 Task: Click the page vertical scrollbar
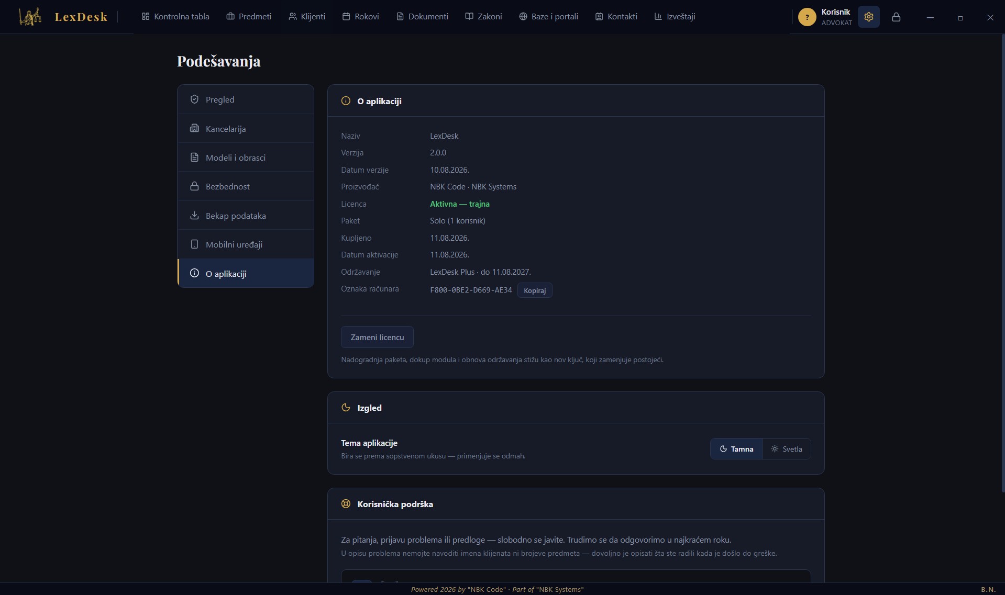click(1002, 263)
